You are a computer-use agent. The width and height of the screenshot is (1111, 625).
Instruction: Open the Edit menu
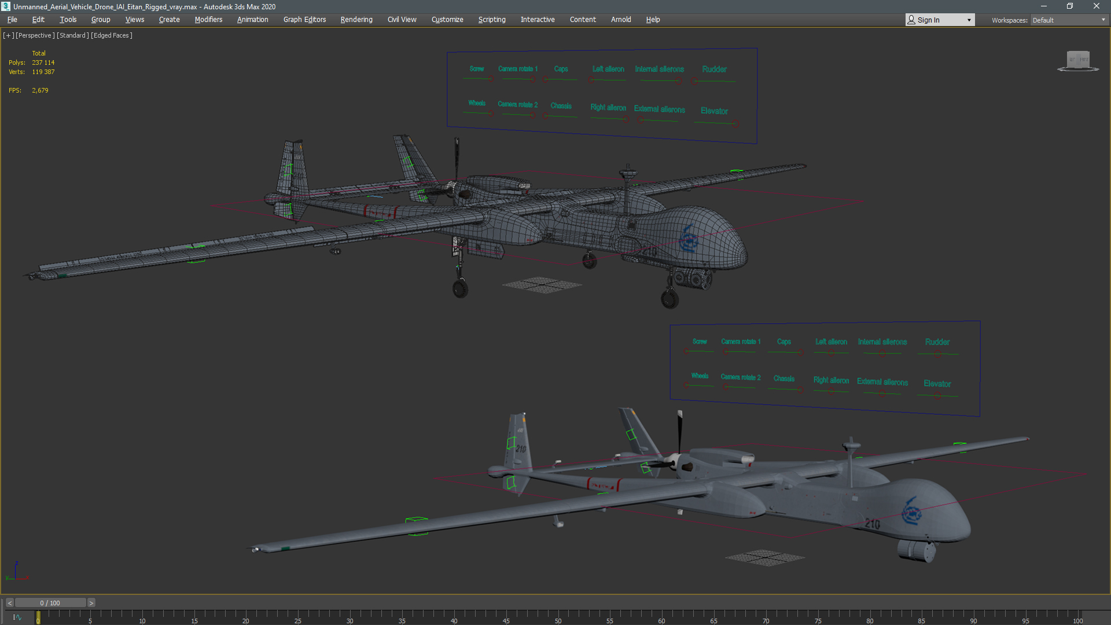(x=38, y=20)
